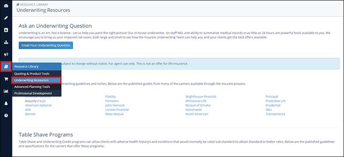Open the Fidelity underwriting guide link
The height and width of the screenshot is (157, 344).
[x=111, y=97]
